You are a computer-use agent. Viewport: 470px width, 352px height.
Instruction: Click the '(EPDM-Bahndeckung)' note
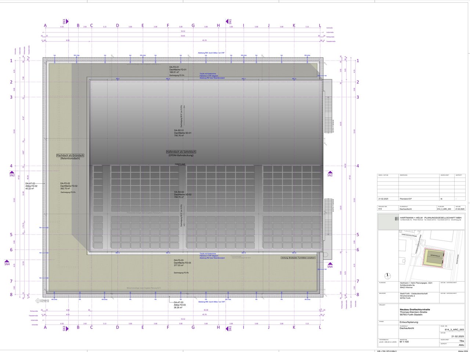point(181,155)
